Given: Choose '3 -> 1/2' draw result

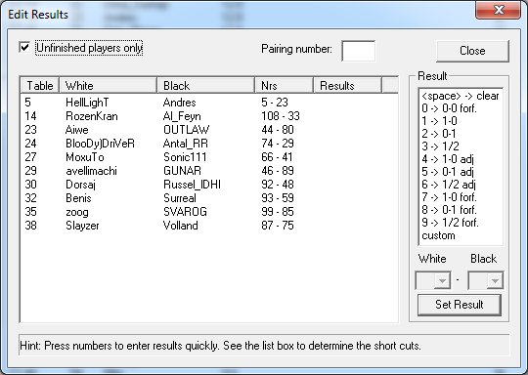Looking at the screenshot, I should (x=461, y=146).
